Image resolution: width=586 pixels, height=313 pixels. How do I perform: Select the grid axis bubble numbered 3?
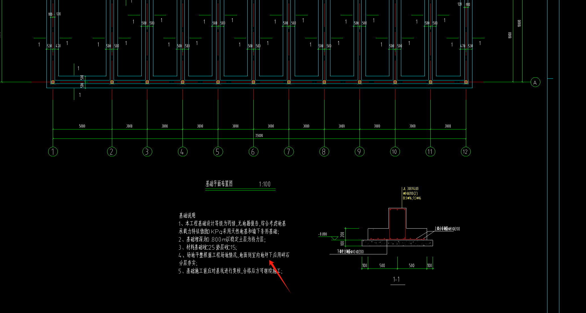click(147, 152)
